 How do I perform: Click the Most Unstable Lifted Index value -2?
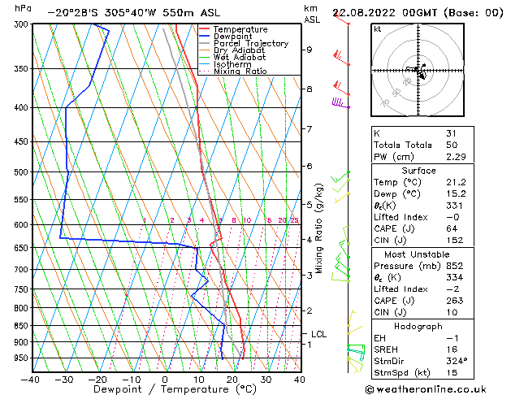coord(453,289)
